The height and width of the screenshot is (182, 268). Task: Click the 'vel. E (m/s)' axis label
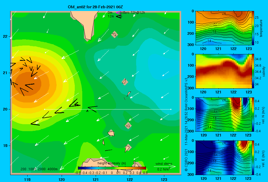click(263, 159)
